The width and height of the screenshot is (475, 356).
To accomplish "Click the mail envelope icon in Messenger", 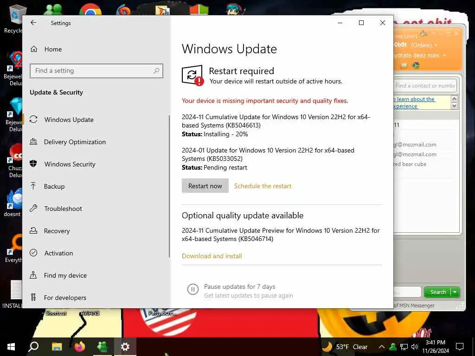I will pos(404,65).
